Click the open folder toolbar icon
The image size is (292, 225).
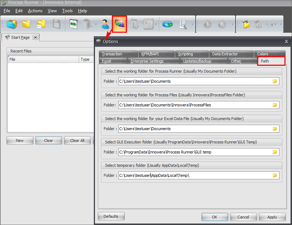[26, 24]
